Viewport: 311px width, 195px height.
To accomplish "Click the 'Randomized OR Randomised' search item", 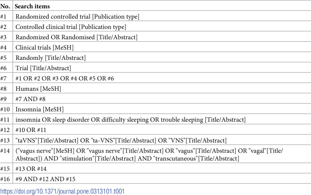I will [76, 37].
